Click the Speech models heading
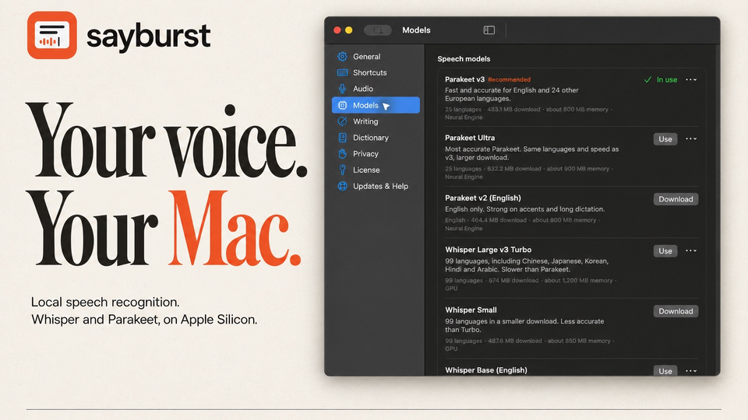 click(464, 59)
